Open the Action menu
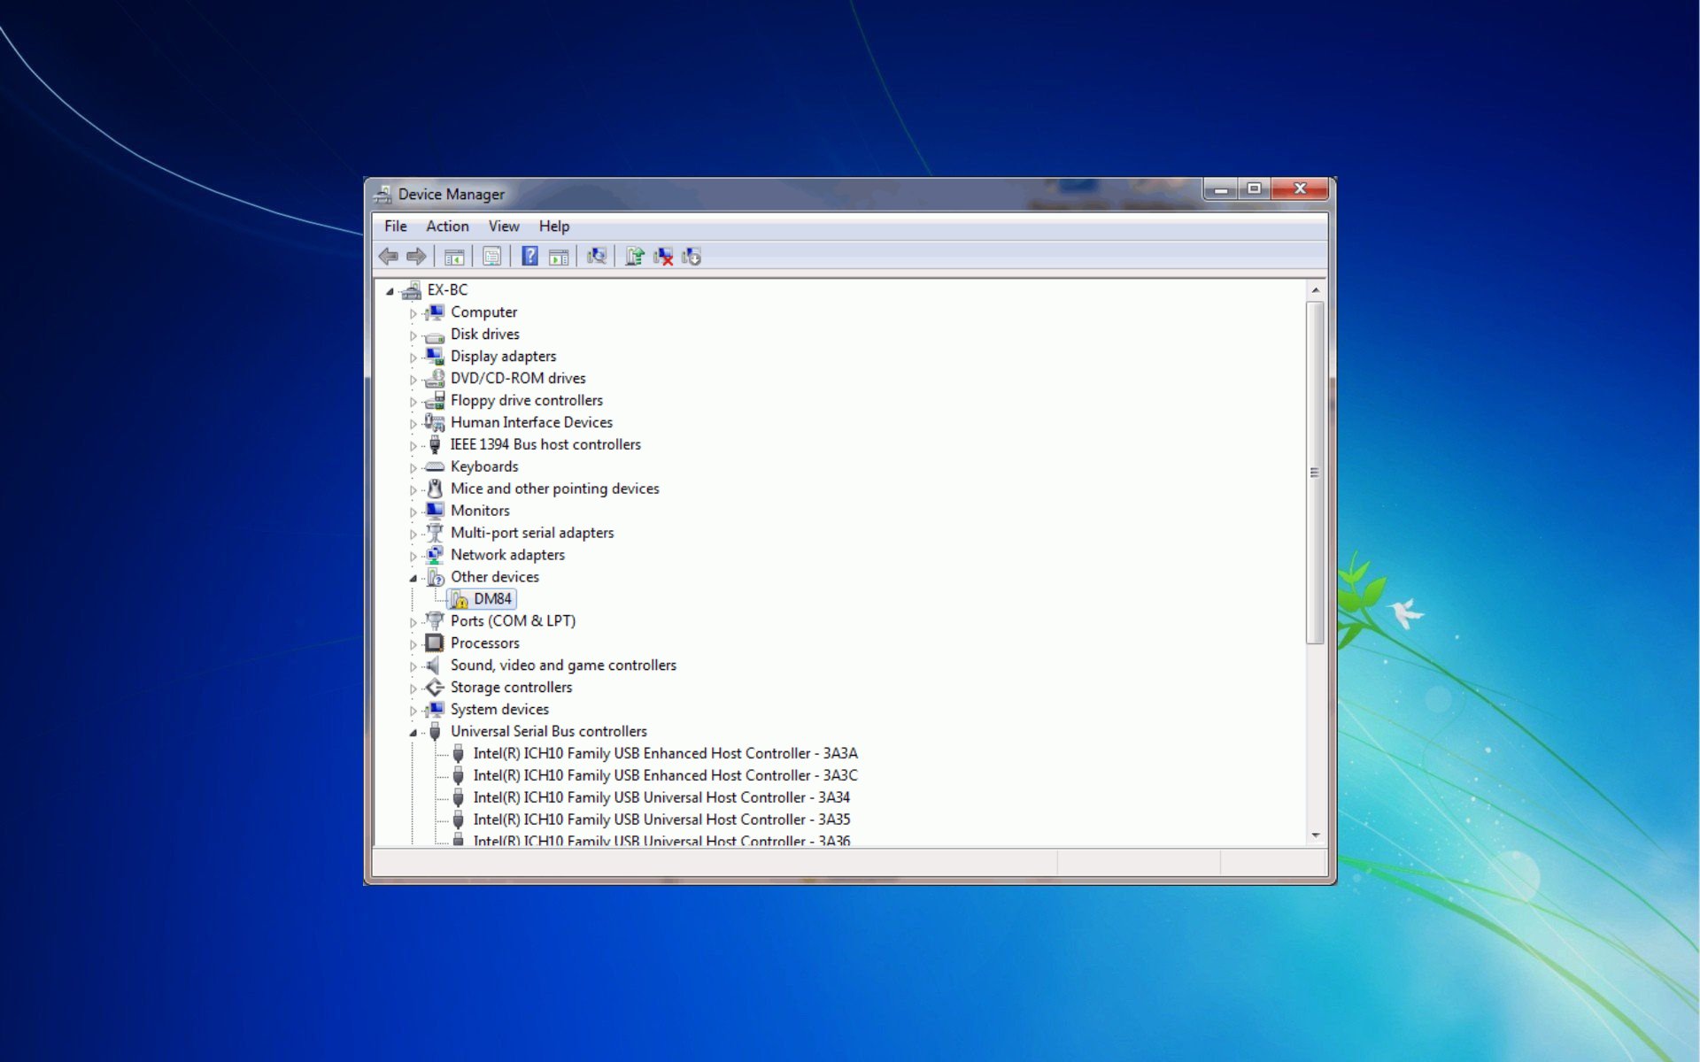The width and height of the screenshot is (1700, 1062). (447, 227)
